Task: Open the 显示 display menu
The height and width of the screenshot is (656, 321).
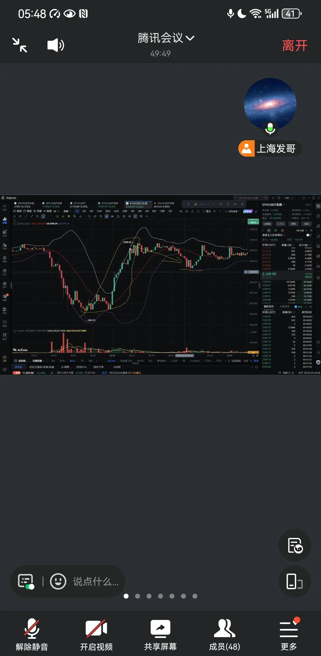Action: [x=207, y=211]
